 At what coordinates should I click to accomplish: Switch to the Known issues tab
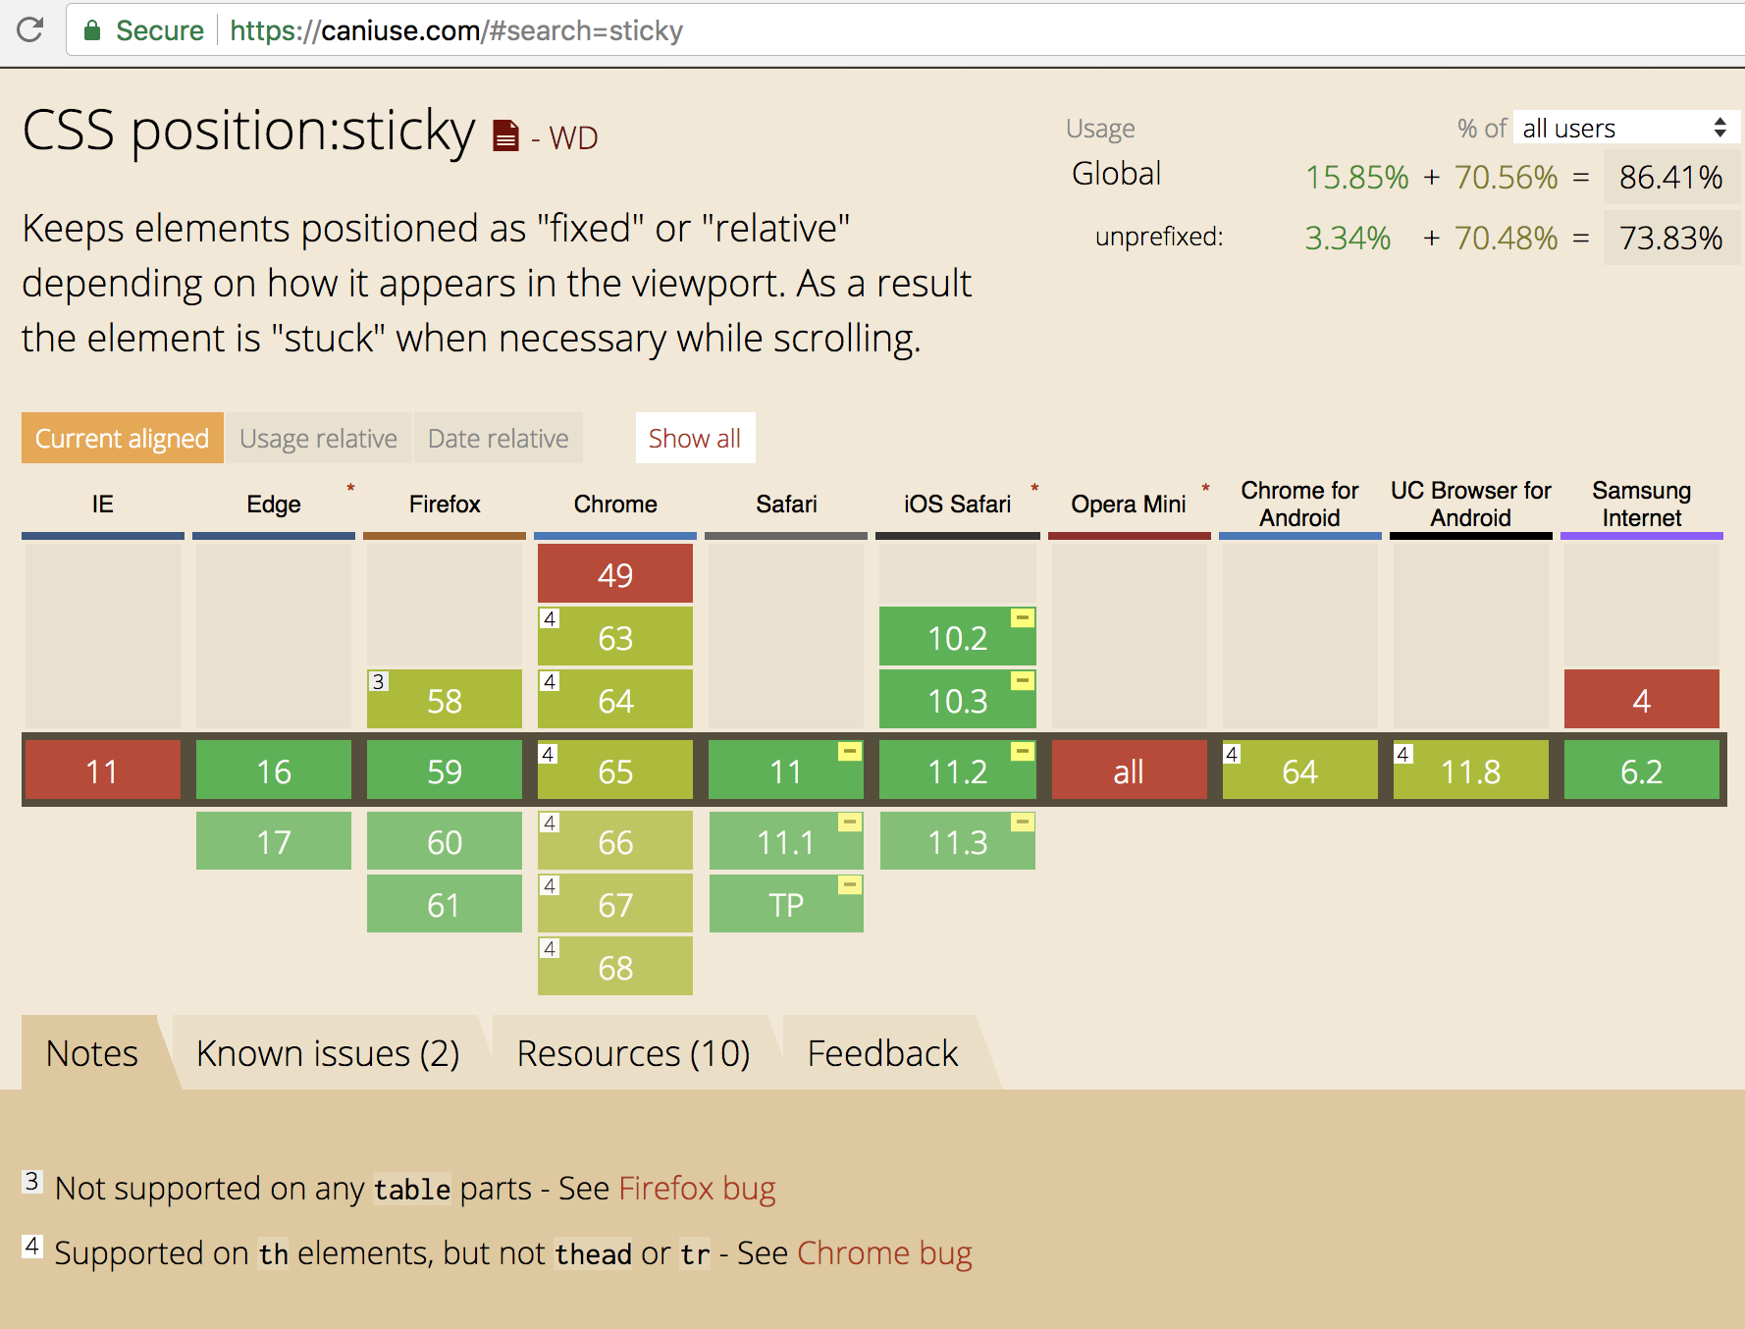(329, 1052)
